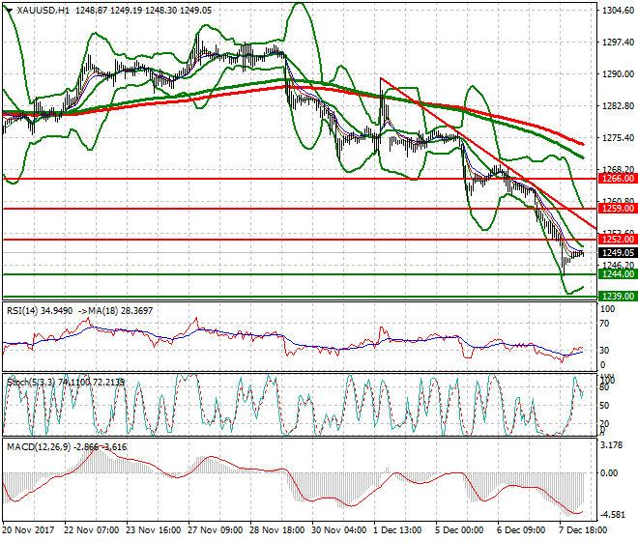Select the 1259.00 red price level label

pyautogui.click(x=618, y=209)
